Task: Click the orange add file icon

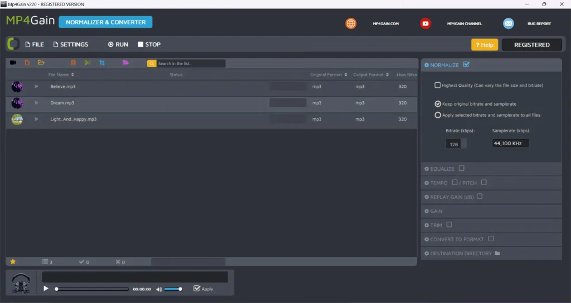Action: click(x=27, y=63)
